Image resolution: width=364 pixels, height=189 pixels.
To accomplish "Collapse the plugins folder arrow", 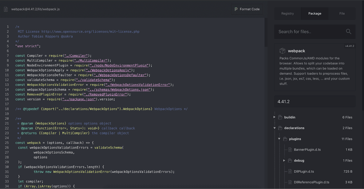I will point(279,139).
